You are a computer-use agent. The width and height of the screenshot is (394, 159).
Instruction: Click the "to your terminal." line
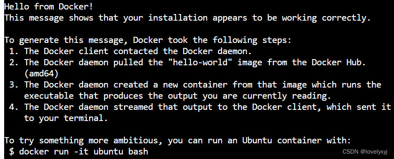click(66, 118)
